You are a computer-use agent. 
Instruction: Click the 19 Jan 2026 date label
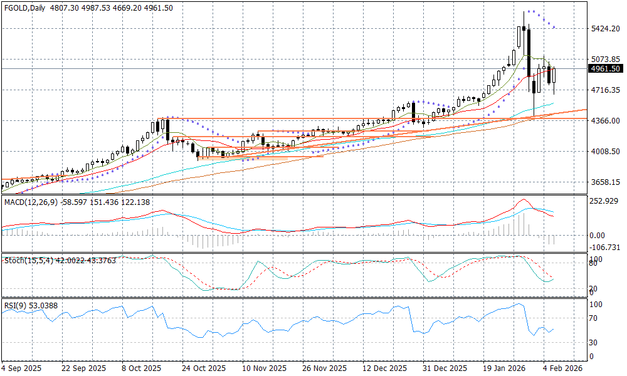503,368
